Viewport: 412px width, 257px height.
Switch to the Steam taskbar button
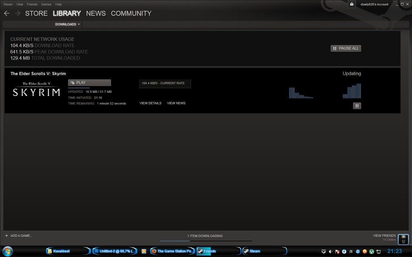265,251
